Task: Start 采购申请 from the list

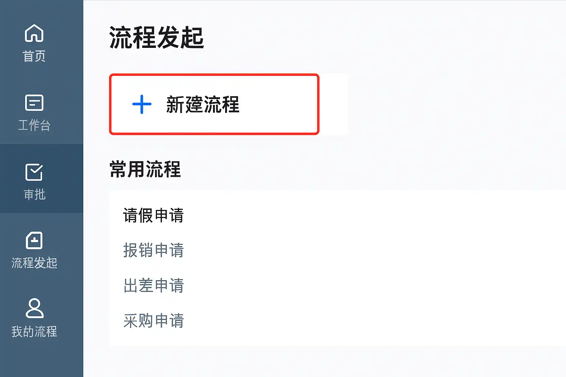Action: pyautogui.click(x=153, y=321)
